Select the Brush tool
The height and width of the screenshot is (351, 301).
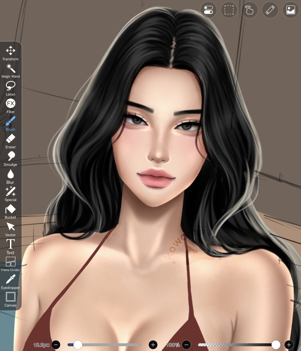coord(11,123)
